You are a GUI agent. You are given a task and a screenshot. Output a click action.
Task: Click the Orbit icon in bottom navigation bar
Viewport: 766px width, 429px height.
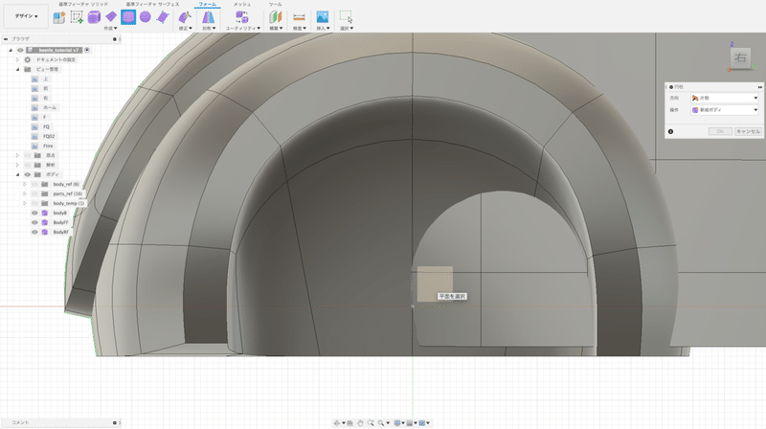click(x=337, y=423)
